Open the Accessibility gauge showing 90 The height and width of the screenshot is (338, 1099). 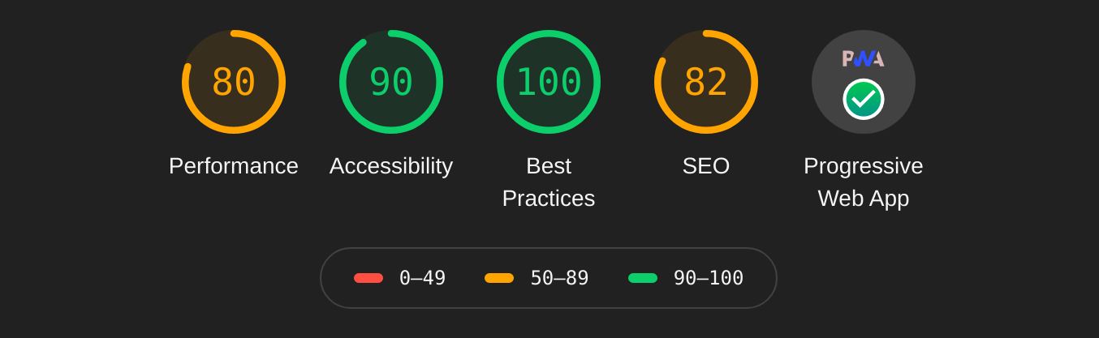(x=391, y=82)
